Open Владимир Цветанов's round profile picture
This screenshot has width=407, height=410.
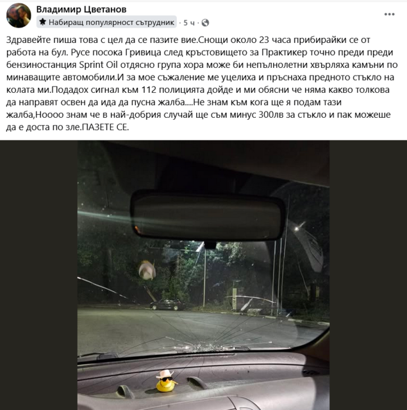coord(19,15)
